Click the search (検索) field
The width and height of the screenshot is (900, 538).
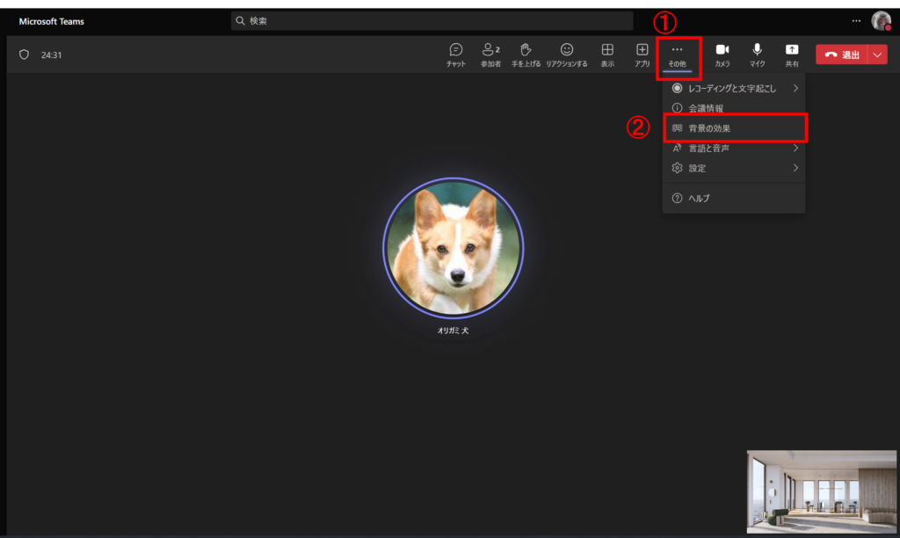click(x=431, y=20)
